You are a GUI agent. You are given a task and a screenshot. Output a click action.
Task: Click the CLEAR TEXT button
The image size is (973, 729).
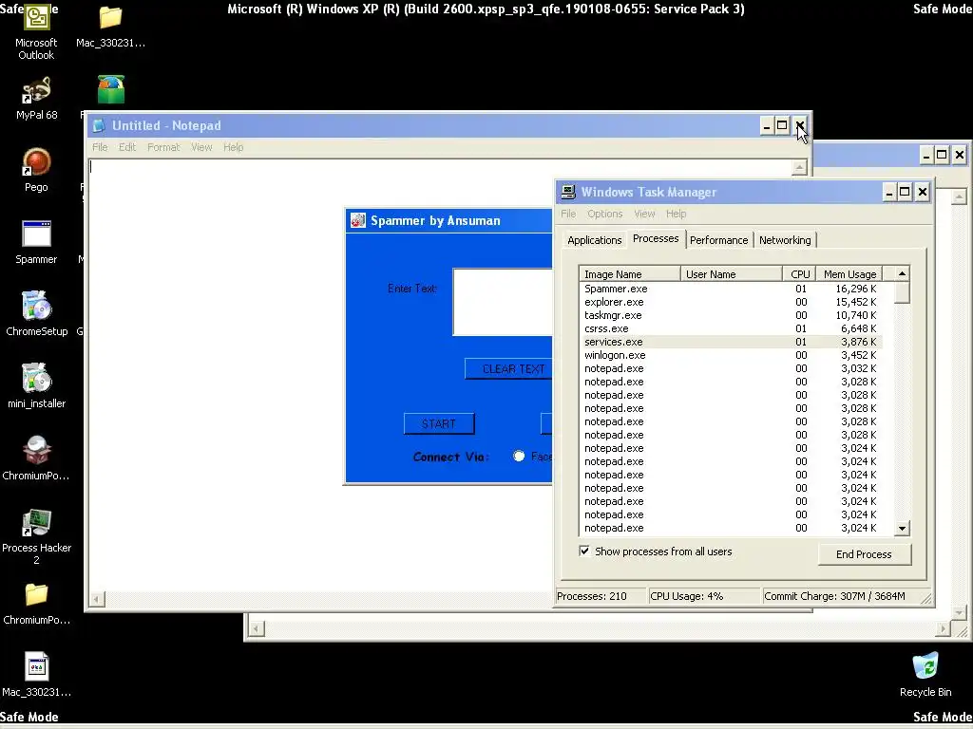pyautogui.click(x=509, y=369)
